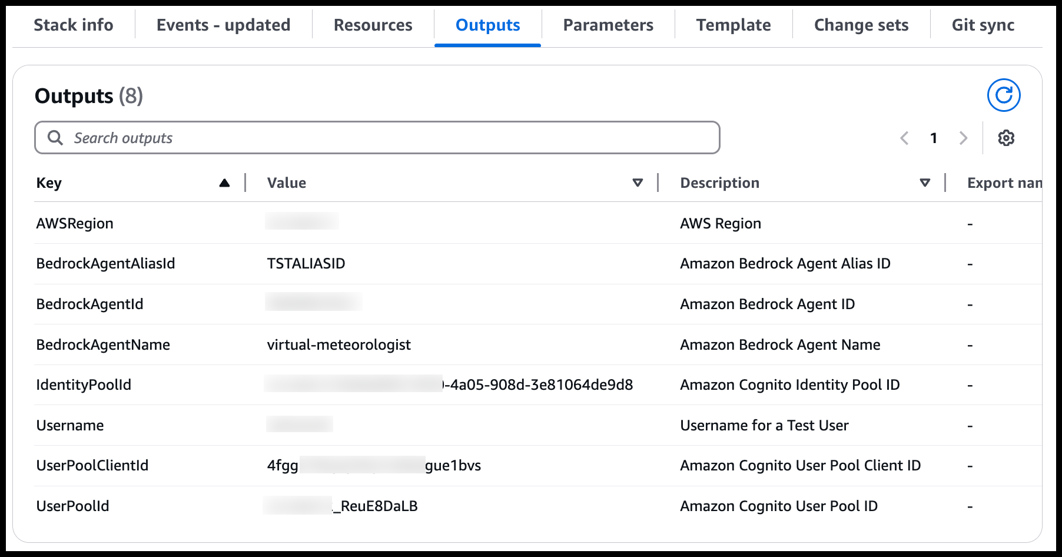The height and width of the screenshot is (557, 1062).
Task: Switch to the Resources tab
Action: pyautogui.click(x=373, y=25)
